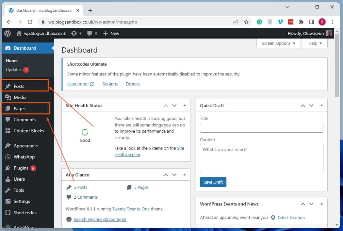Open the Grammarly extension icon
The width and height of the screenshot is (343, 231).
coord(259,22)
